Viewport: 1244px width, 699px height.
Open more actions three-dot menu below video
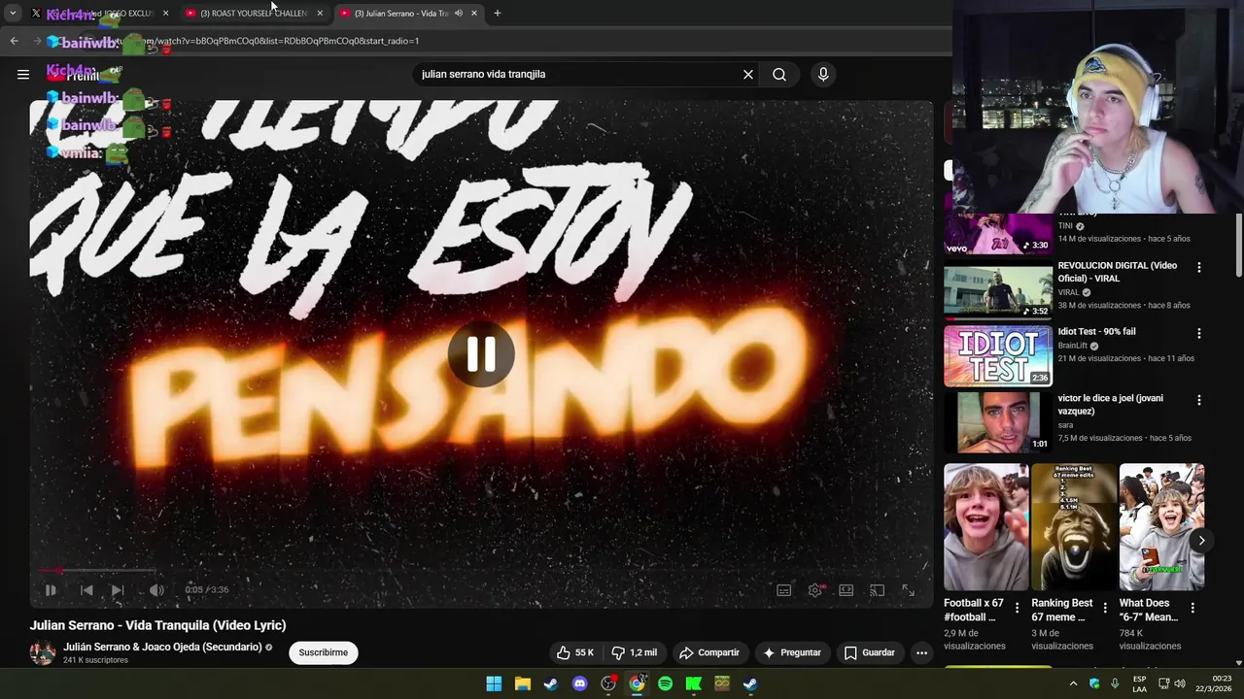tap(921, 652)
